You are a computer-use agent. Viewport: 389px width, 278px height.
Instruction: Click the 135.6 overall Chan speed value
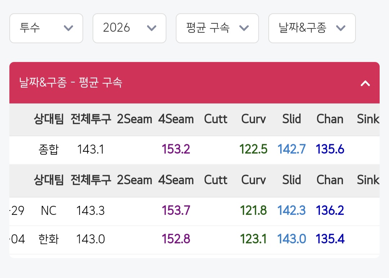pos(330,150)
